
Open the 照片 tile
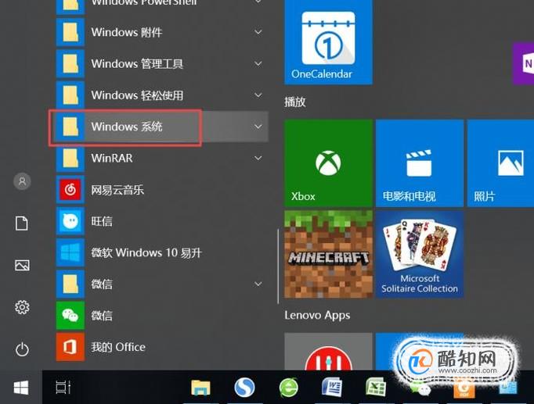(x=500, y=163)
